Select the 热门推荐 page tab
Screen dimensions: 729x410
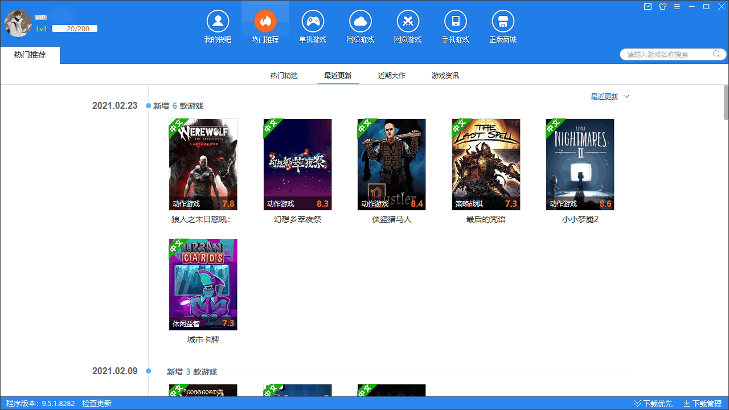30,55
